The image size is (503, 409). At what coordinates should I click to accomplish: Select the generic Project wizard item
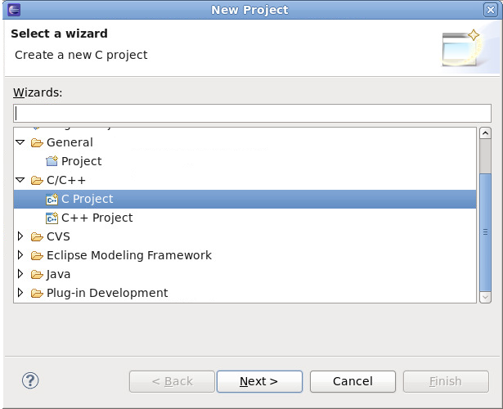(81, 161)
